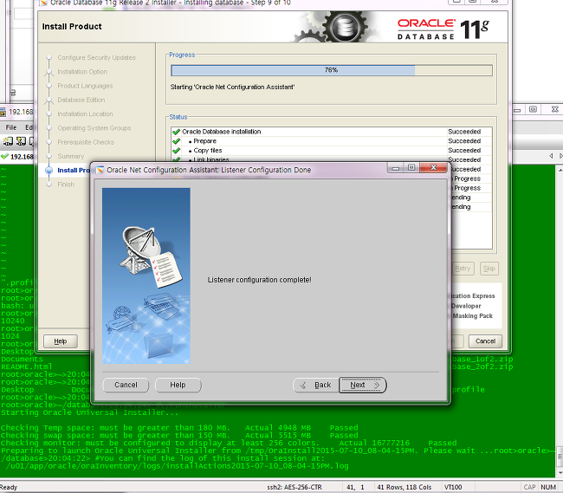Click left tab scroll arrow in terminal
This screenshot has height=493, width=563.
(x=551, y=156)
